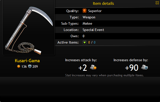Click the orange active items count
The image size is (160, 102).
tap(89, 42)
